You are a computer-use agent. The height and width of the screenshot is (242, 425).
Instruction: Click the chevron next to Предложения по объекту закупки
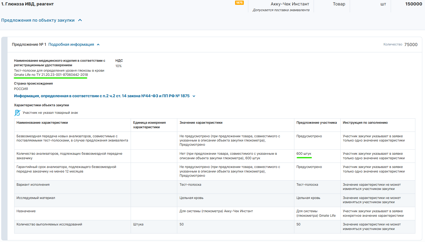(80, 20)
